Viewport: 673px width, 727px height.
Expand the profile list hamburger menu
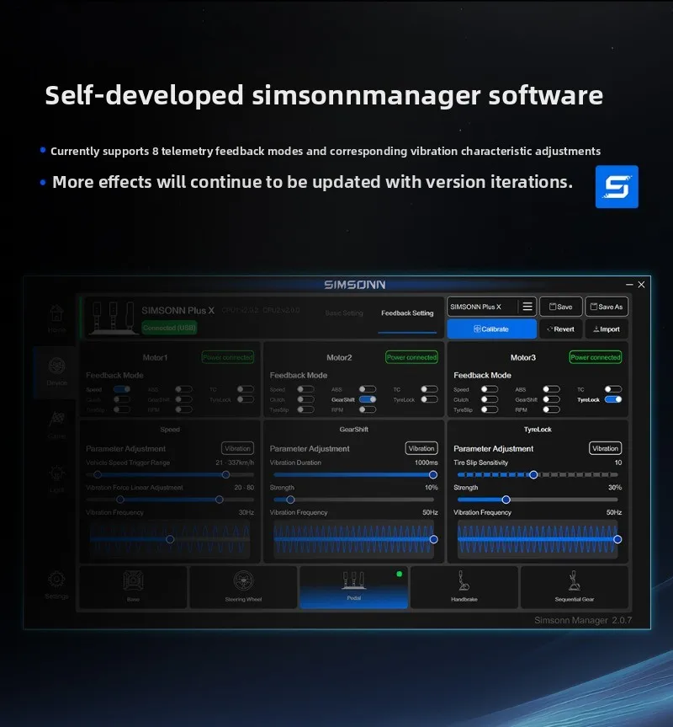(527, 307)
